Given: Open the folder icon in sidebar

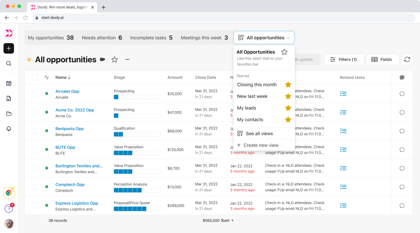Looking at the screenshot, I should click(9, 114).
